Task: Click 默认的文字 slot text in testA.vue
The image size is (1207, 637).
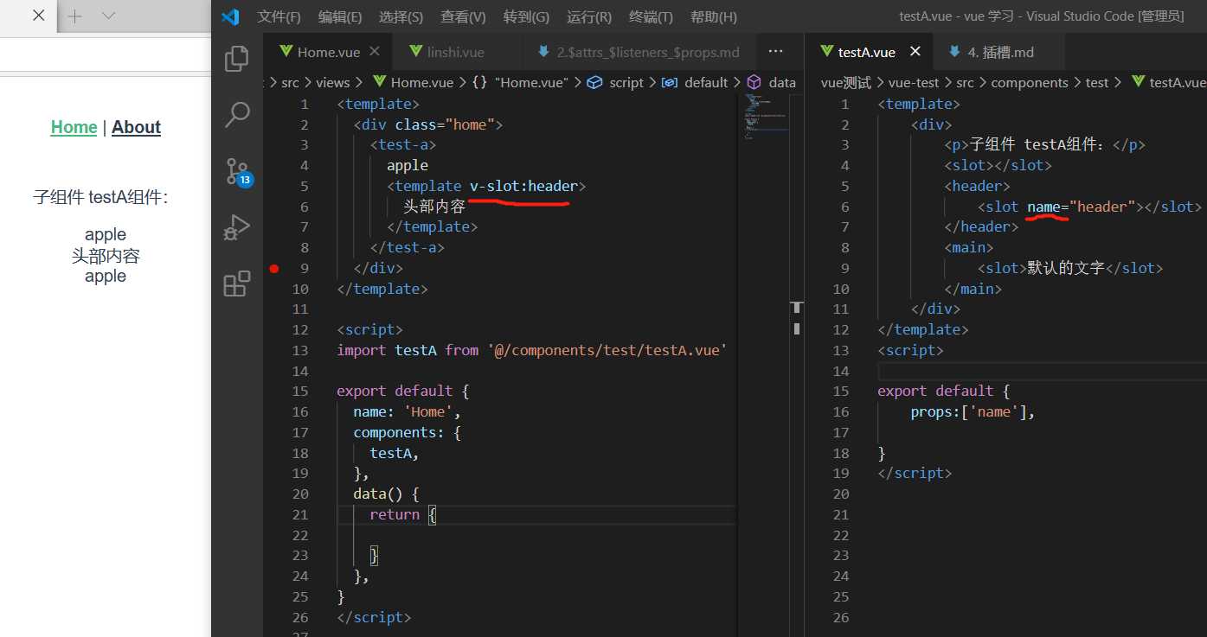Action: pos(1066,268)
